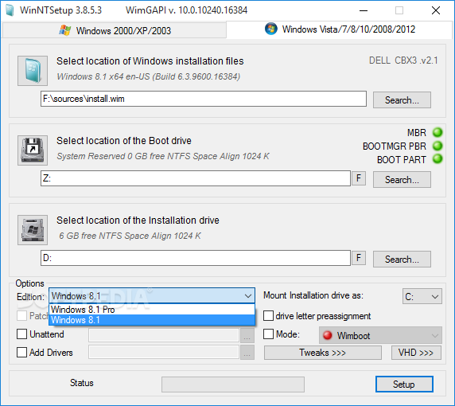Search for the Installation drive location
This screenshot has width=455, height=406.
click(x=402, y=260)
